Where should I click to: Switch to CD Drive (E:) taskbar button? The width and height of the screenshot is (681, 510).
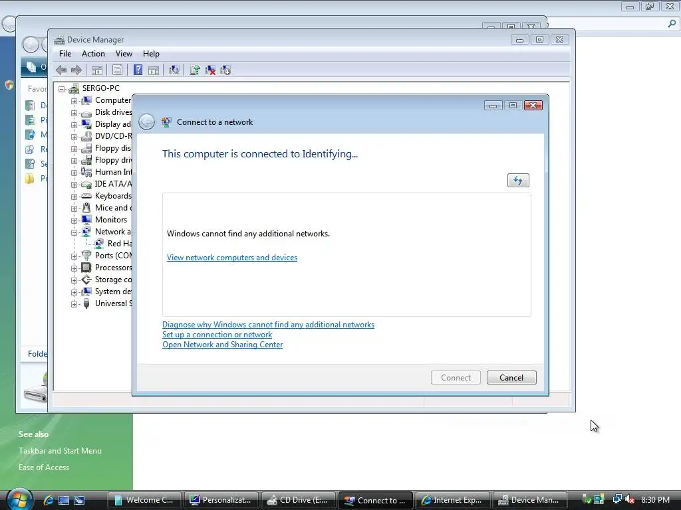coord(299,500)
